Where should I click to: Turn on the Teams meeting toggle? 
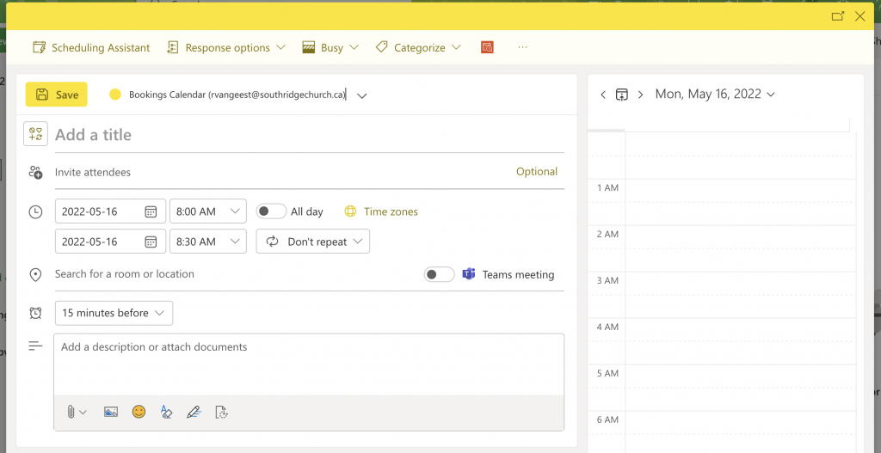pos(439,274)
